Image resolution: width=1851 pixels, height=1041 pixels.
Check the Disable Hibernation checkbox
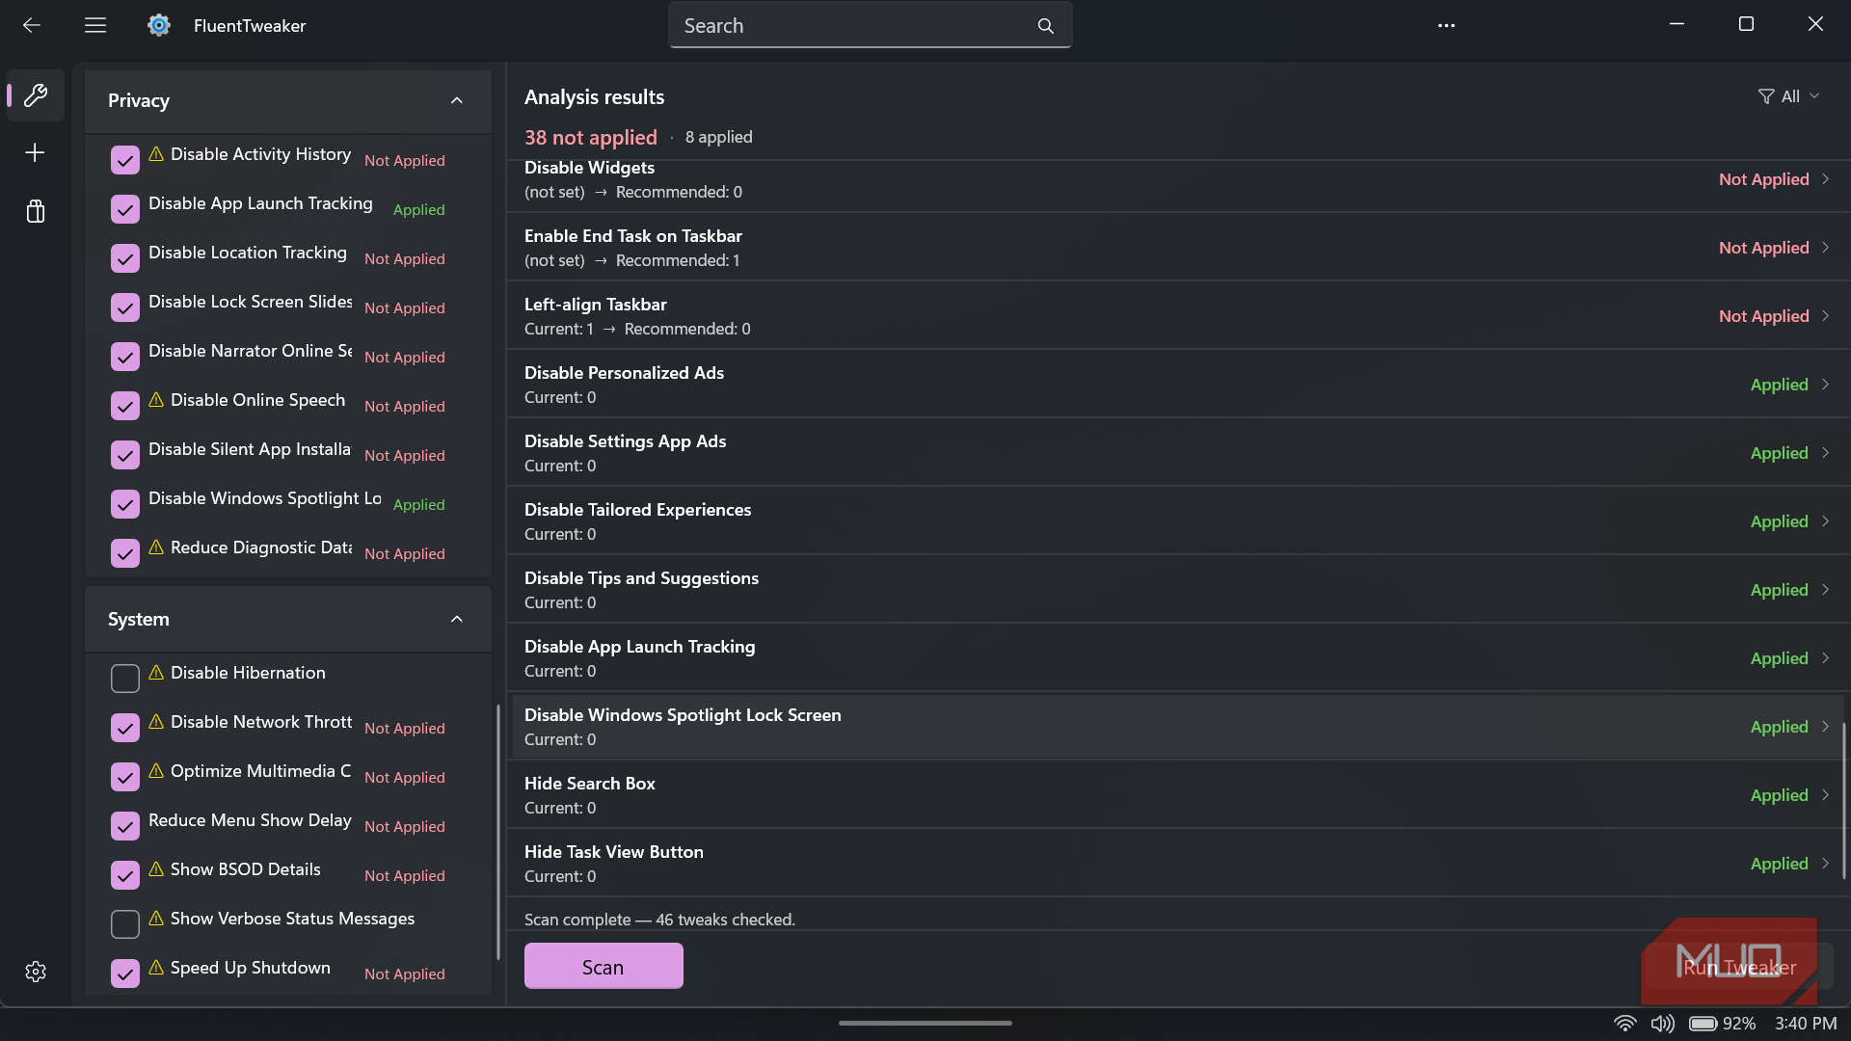[x=125, y=679]
